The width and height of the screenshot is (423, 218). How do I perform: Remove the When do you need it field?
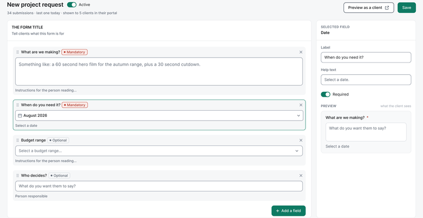(x=301, y=105)
